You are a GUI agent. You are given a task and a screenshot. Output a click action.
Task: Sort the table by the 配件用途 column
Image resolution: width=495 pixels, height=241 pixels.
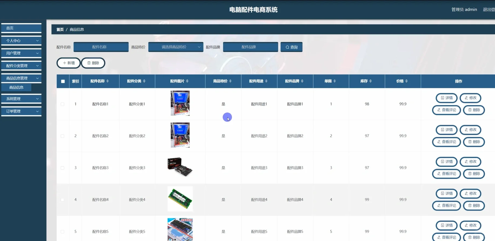[266, 81]
